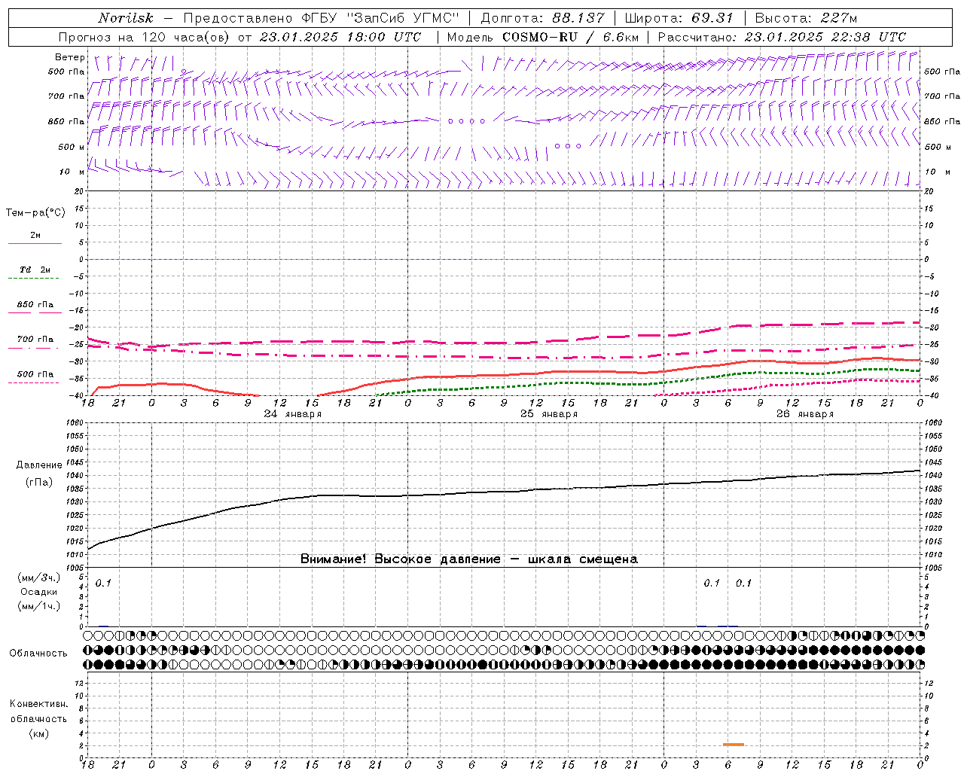Click the 2м temperature legend entry
Viewport: 964px width, 771px height.
[35, 236]
